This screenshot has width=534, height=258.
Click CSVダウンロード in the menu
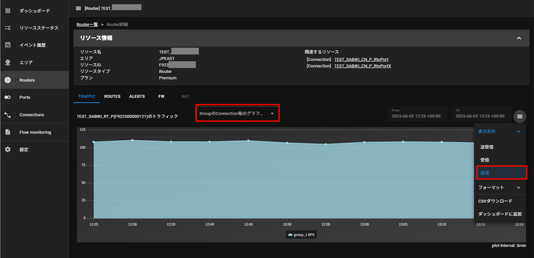pos(495,201)
